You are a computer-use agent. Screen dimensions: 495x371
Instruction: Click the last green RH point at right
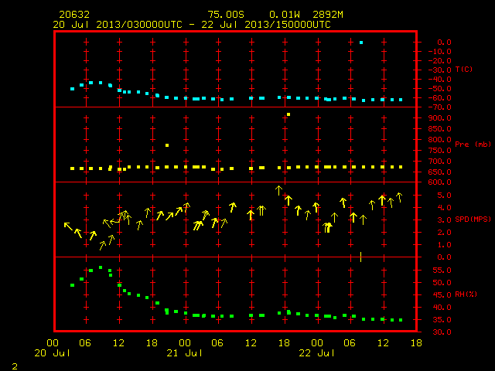[x=401, y=320]
